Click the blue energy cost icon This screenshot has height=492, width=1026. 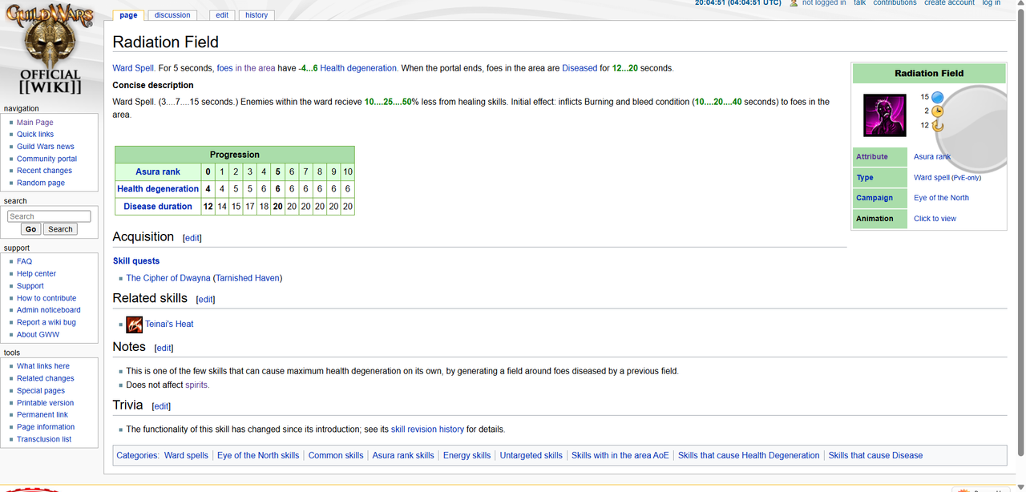pyautogui.click(x=937, y=97)
